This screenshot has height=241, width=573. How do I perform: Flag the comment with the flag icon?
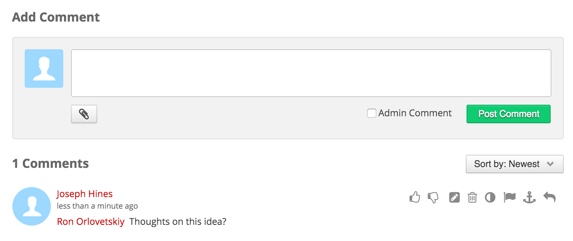point(510,197)
